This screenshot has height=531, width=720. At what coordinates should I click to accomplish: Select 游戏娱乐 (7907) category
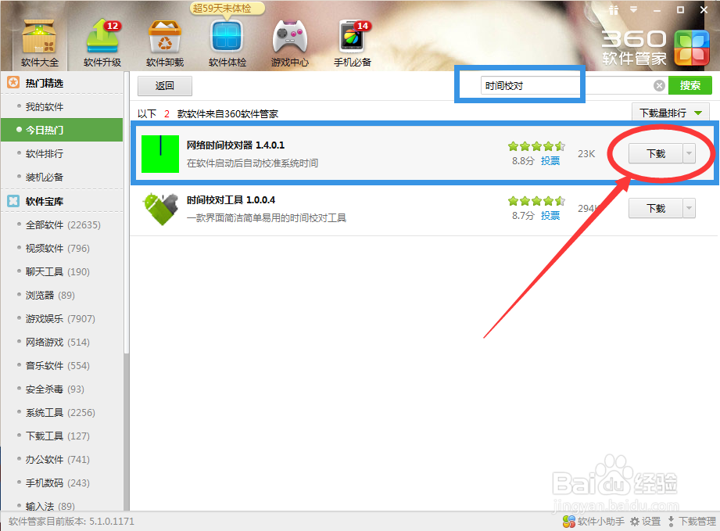62,318
